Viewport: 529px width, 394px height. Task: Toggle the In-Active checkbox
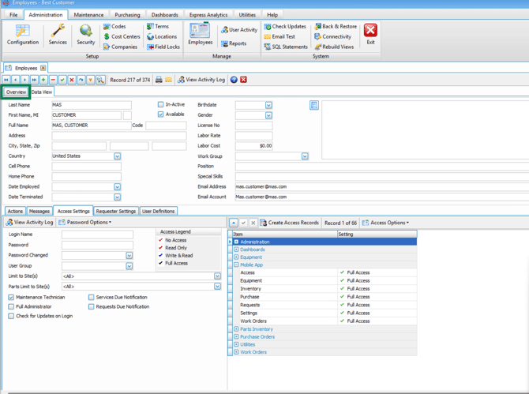[x=160, y=104]
